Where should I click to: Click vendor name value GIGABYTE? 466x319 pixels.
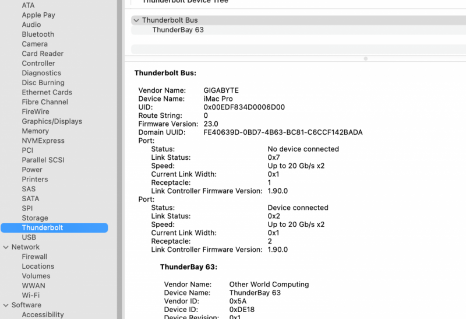[221, 90]
